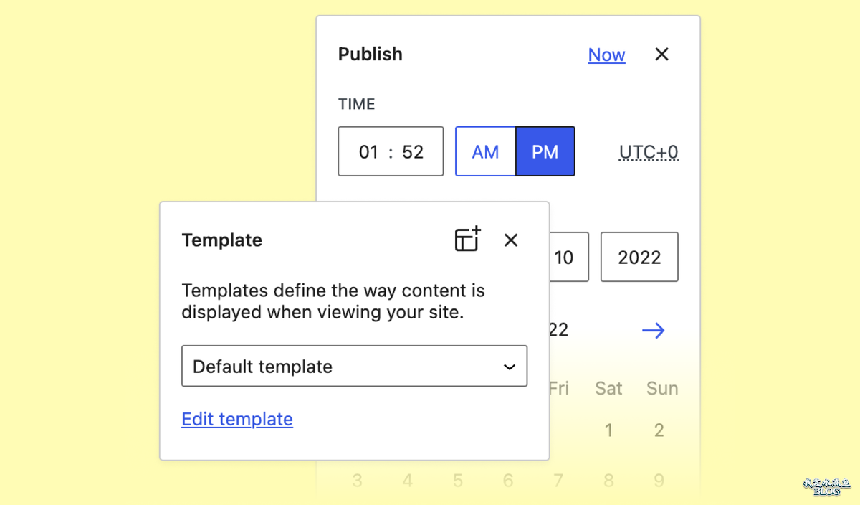
Task: Click the Now link
Action: 606,55
